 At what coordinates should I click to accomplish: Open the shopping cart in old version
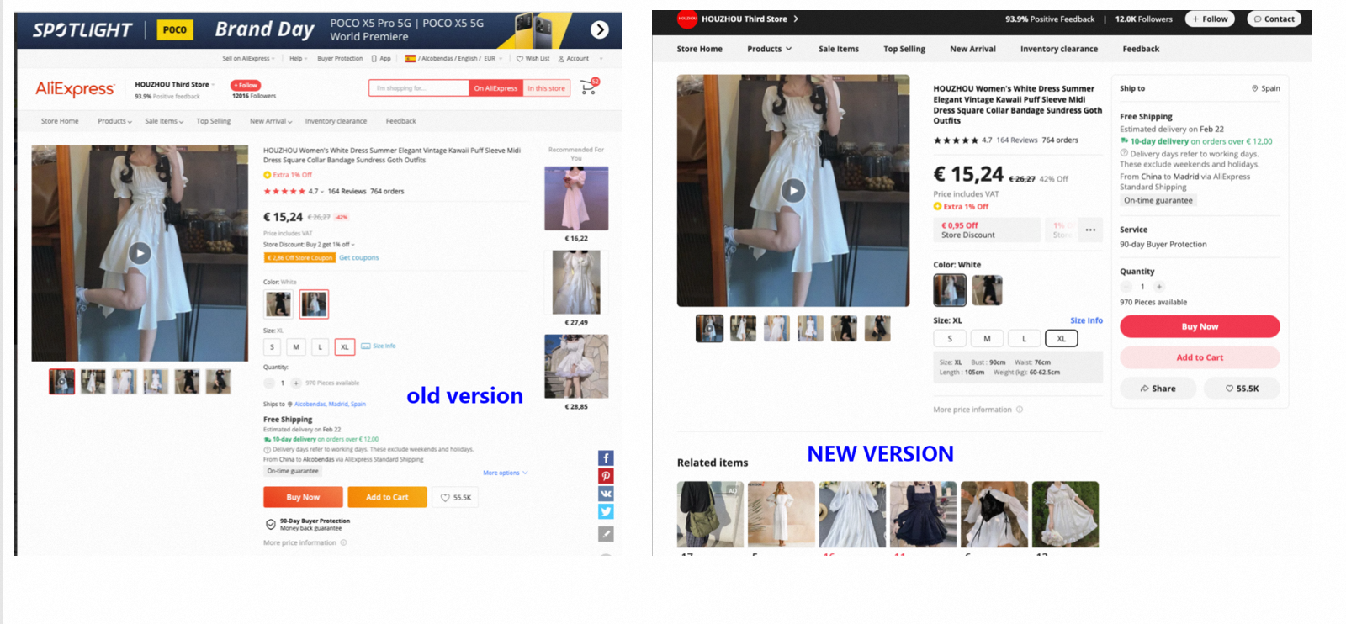589,87
